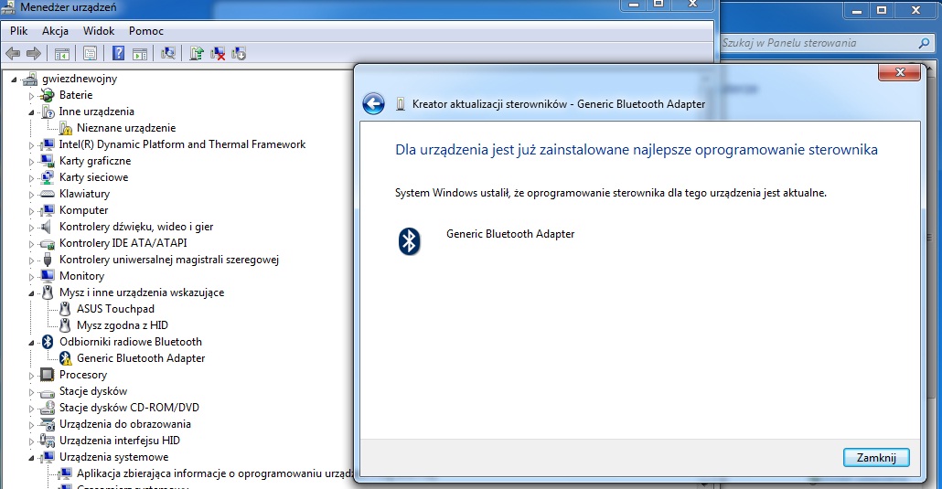Select Urządzenia interfejsu HID
Screen dimensions: 942x489
[120, 441]
